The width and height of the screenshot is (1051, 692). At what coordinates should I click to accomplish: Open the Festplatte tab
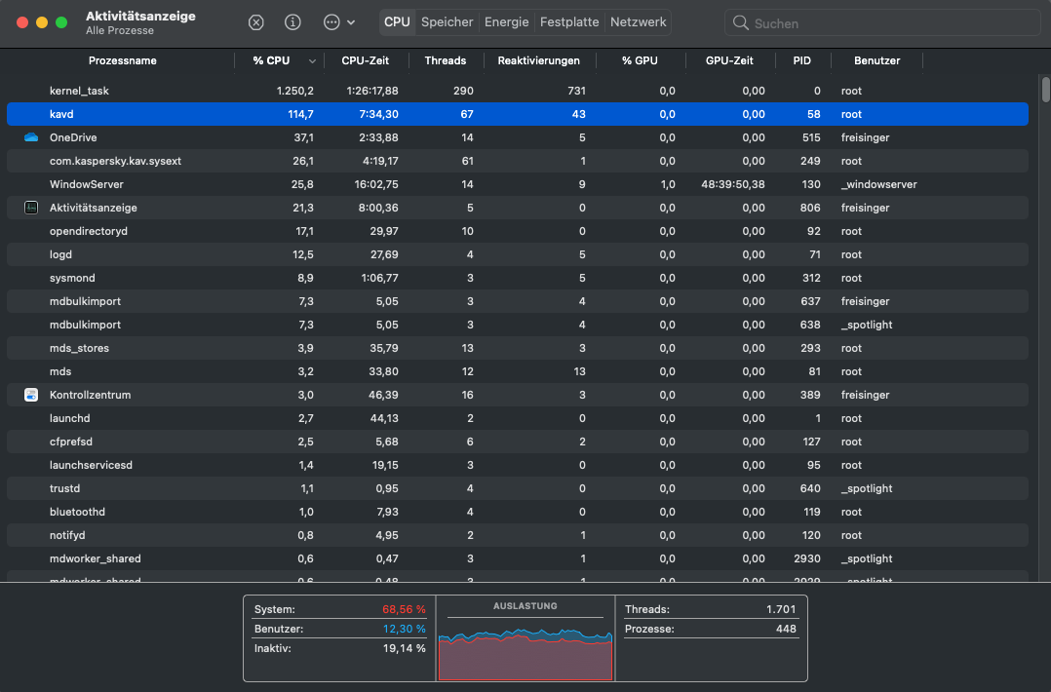pos(569,22)
